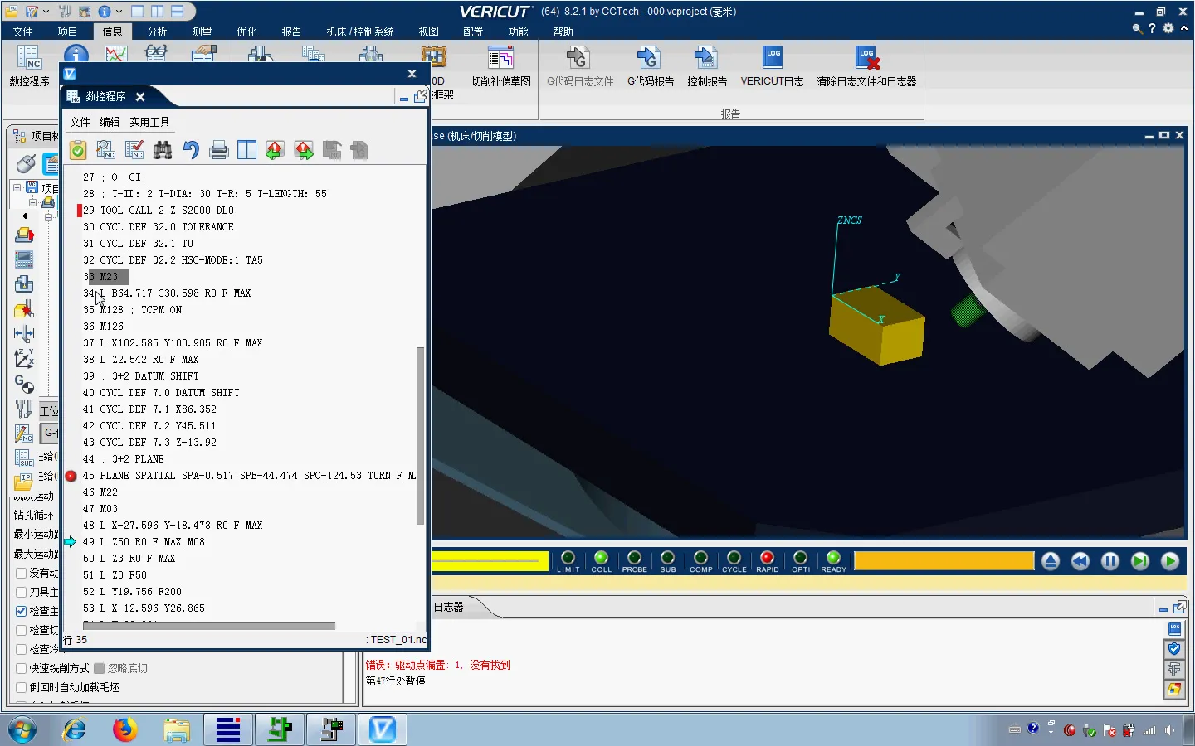This screenshot has width=1195, height=746.
Task: Click the orange simulation progress bar
Action: point(944,561)
